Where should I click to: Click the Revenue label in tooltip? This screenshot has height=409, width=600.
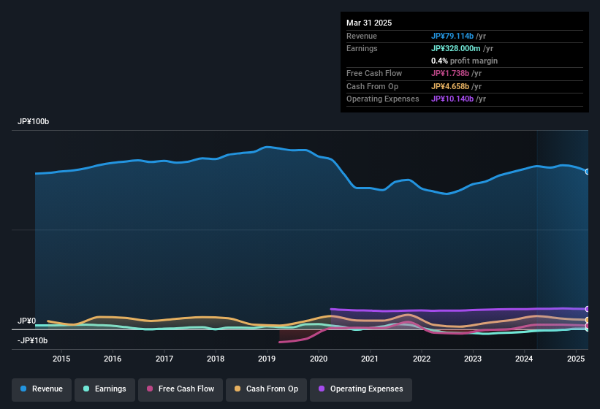tap(362, 36)
